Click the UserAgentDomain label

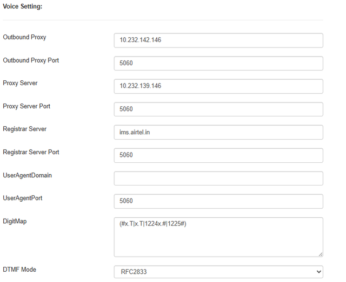coord(28,175)
